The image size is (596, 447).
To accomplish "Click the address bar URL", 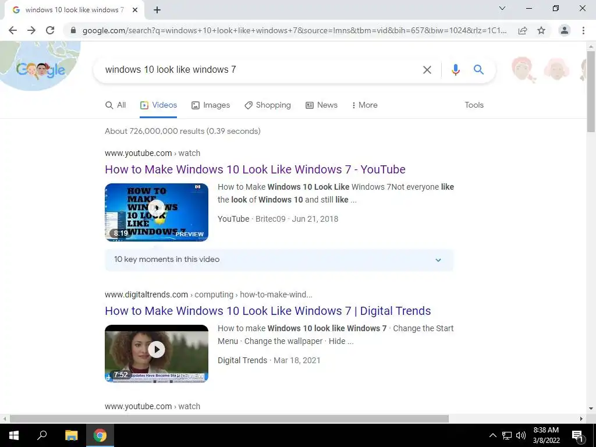I will click(295, 30).
